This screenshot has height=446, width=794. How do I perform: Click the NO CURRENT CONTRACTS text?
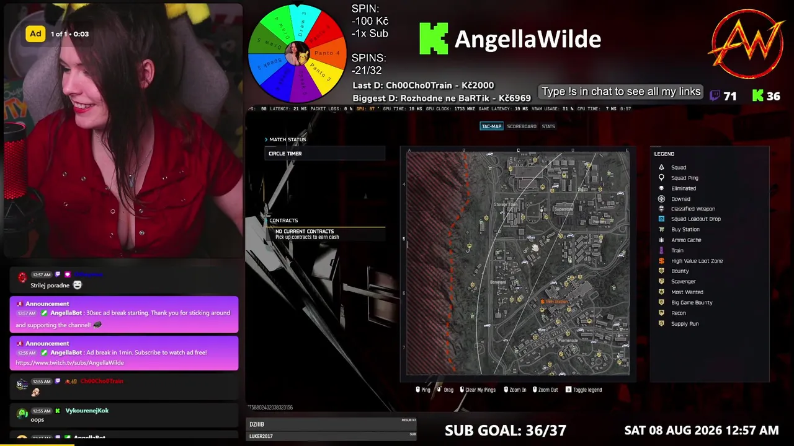click(305, 231)
